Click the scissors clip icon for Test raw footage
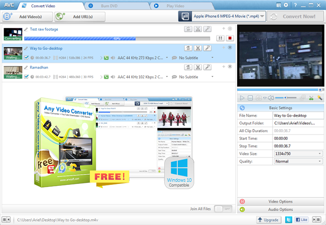The width and height of the screenshot is (326, 225). (198, 29)
